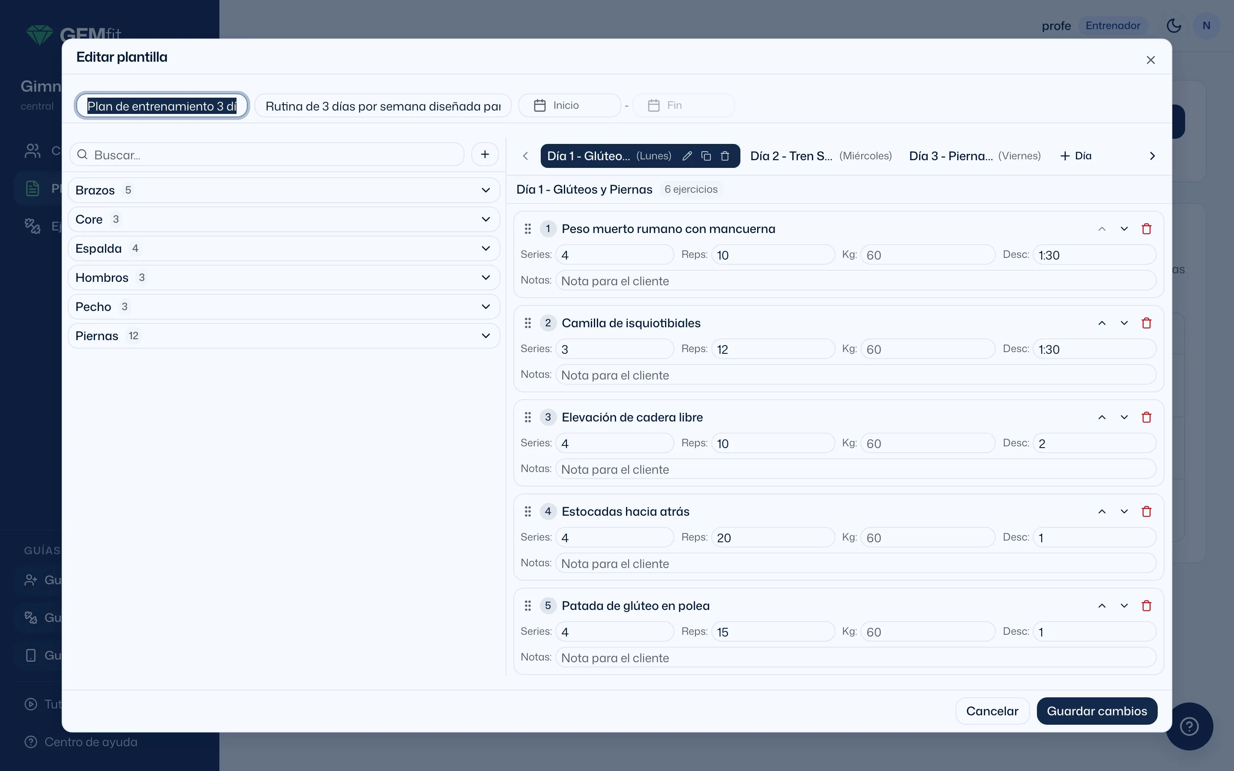
Task: Move Camilla de isquiotibiales up one position
Action: pyautogui.click(x=1102, y=323)
